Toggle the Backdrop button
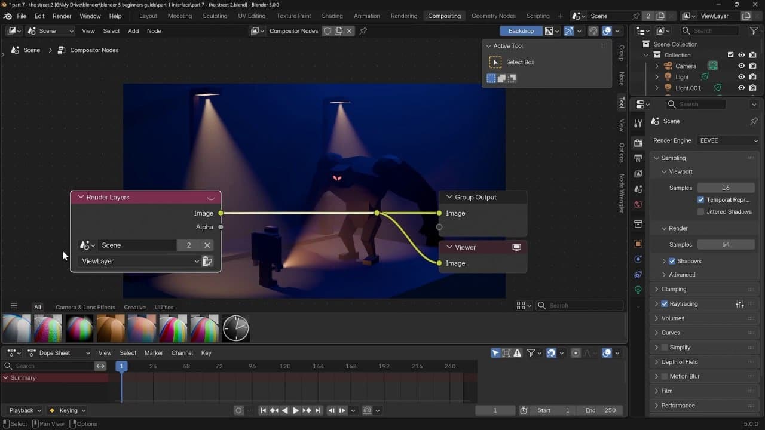The image size is (765, 430). coord(521,31)
